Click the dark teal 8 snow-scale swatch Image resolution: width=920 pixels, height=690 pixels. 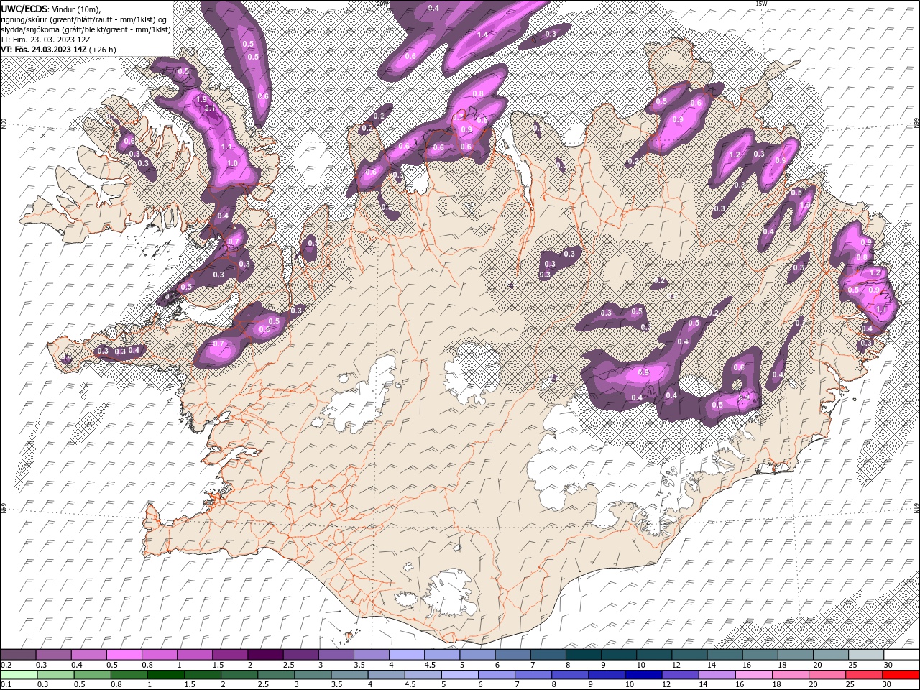(x=584, y=655)
